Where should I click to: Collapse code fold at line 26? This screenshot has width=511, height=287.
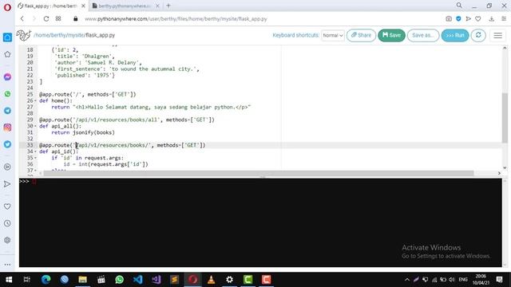point(35,101)
